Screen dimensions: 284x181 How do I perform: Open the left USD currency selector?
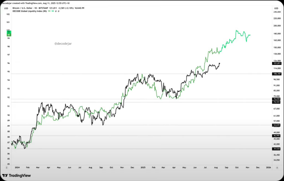point(6,8)
